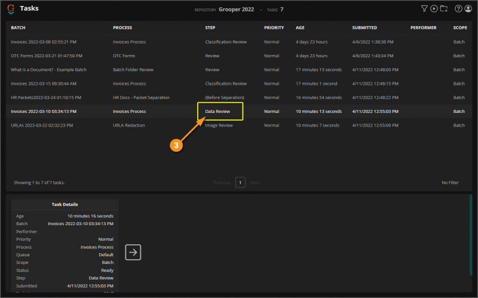The height and width of the screenshot is (298, 478).
Task: Click the arrow button beside Task Details
Action: (x=133, y=253)
